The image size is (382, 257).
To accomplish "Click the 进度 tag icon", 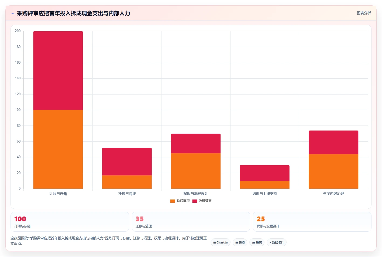I will pyautogui.click(x=254, y=243).
